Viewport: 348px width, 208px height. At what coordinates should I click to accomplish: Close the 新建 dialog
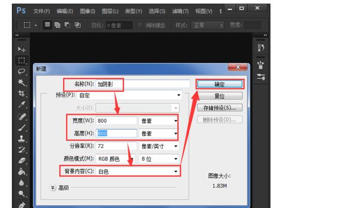(x=238, y=67)
